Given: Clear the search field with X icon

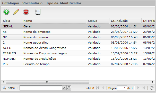Looking at the screenshot, I should pyautogui.click(x=64, y=88).
